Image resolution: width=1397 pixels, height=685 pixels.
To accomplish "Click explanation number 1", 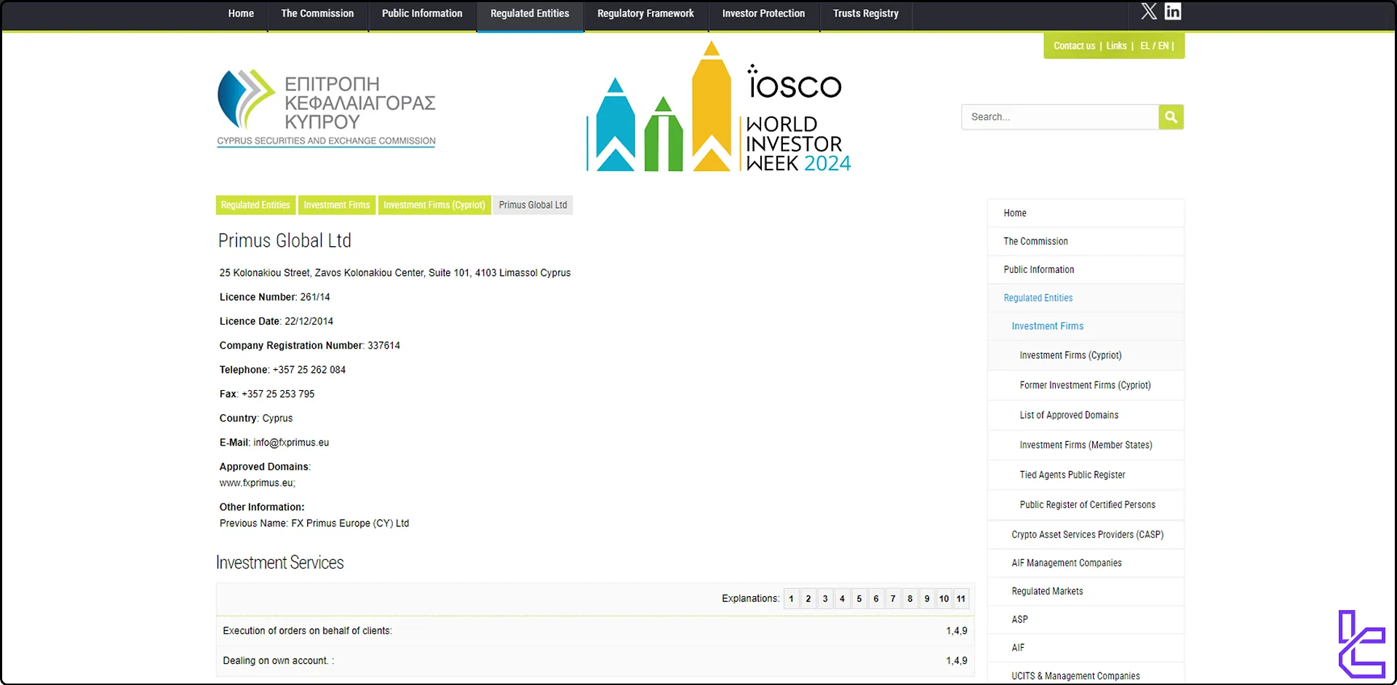I will (x=791, y=599).
